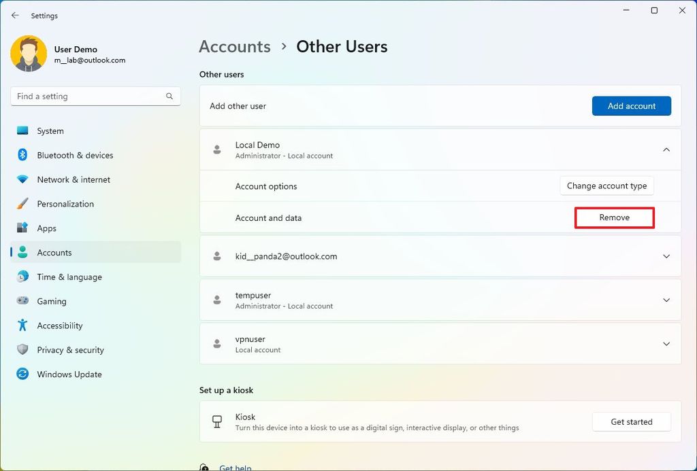Viewport: 697px width, 471px height.
Task: Expand the kid__panda2@outlook.com account
Action: point(666,256)
